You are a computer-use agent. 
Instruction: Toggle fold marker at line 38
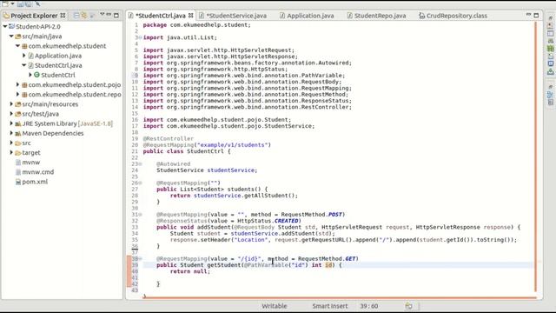(141, 259)
